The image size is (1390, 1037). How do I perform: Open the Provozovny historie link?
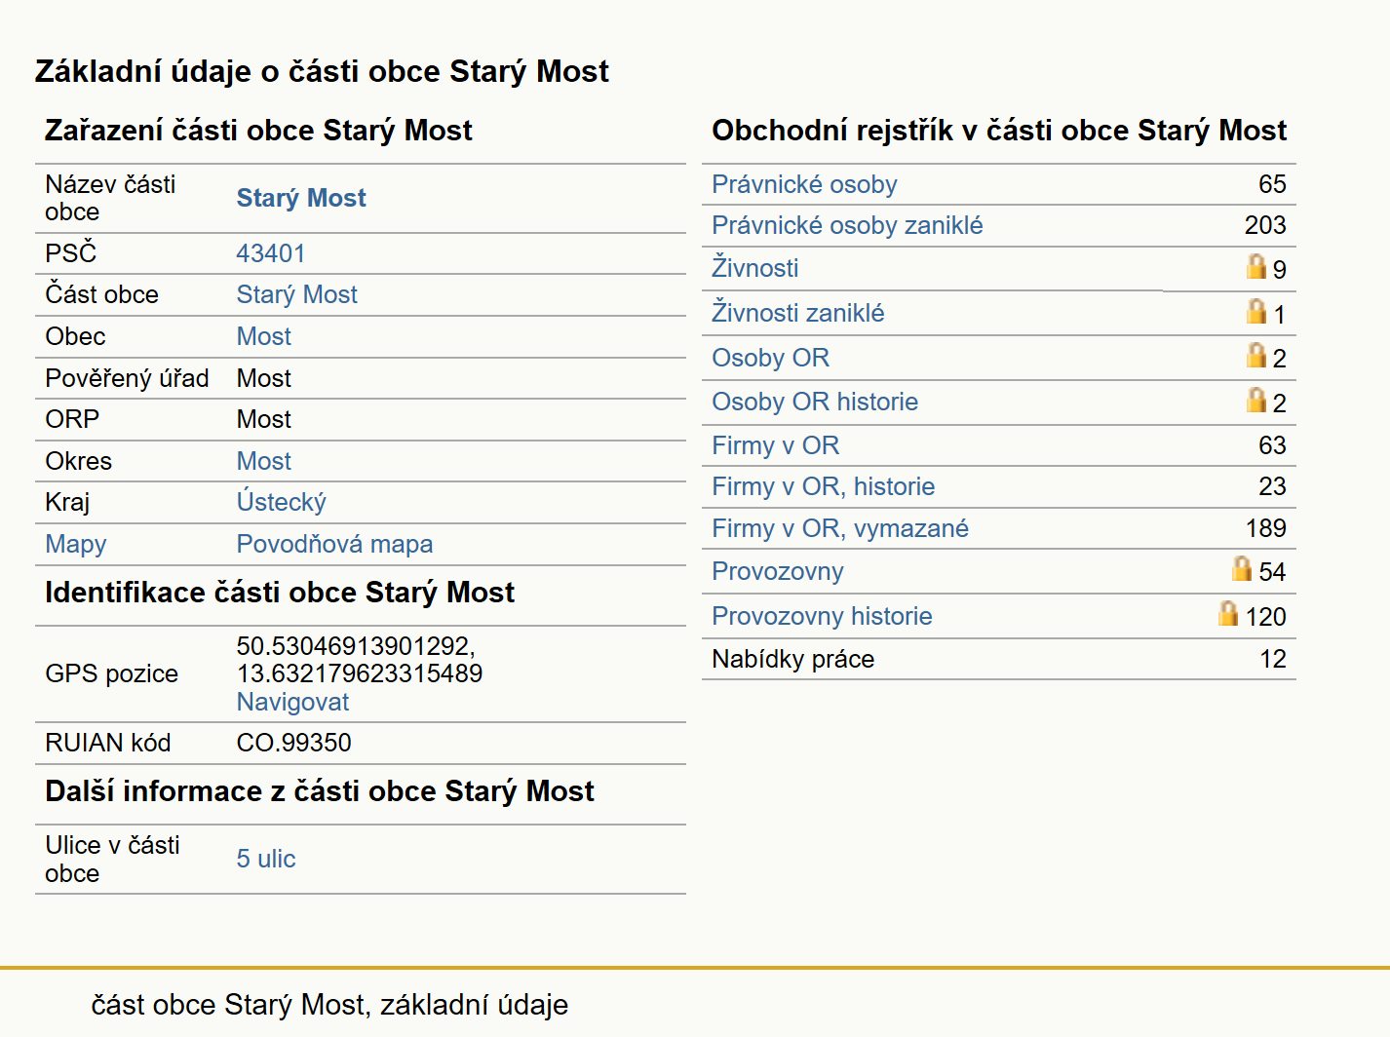[x=822, y=616]
